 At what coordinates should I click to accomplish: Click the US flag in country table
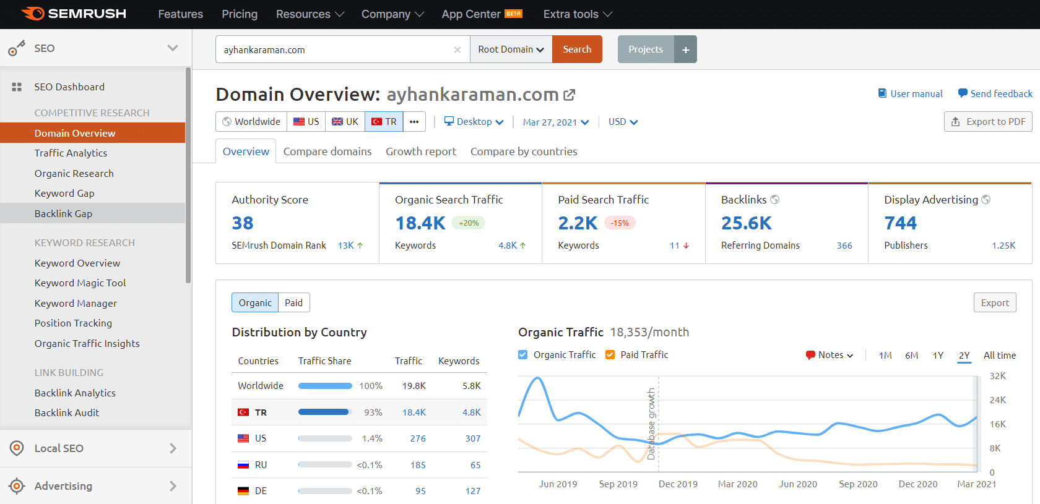tap(243, 438)
